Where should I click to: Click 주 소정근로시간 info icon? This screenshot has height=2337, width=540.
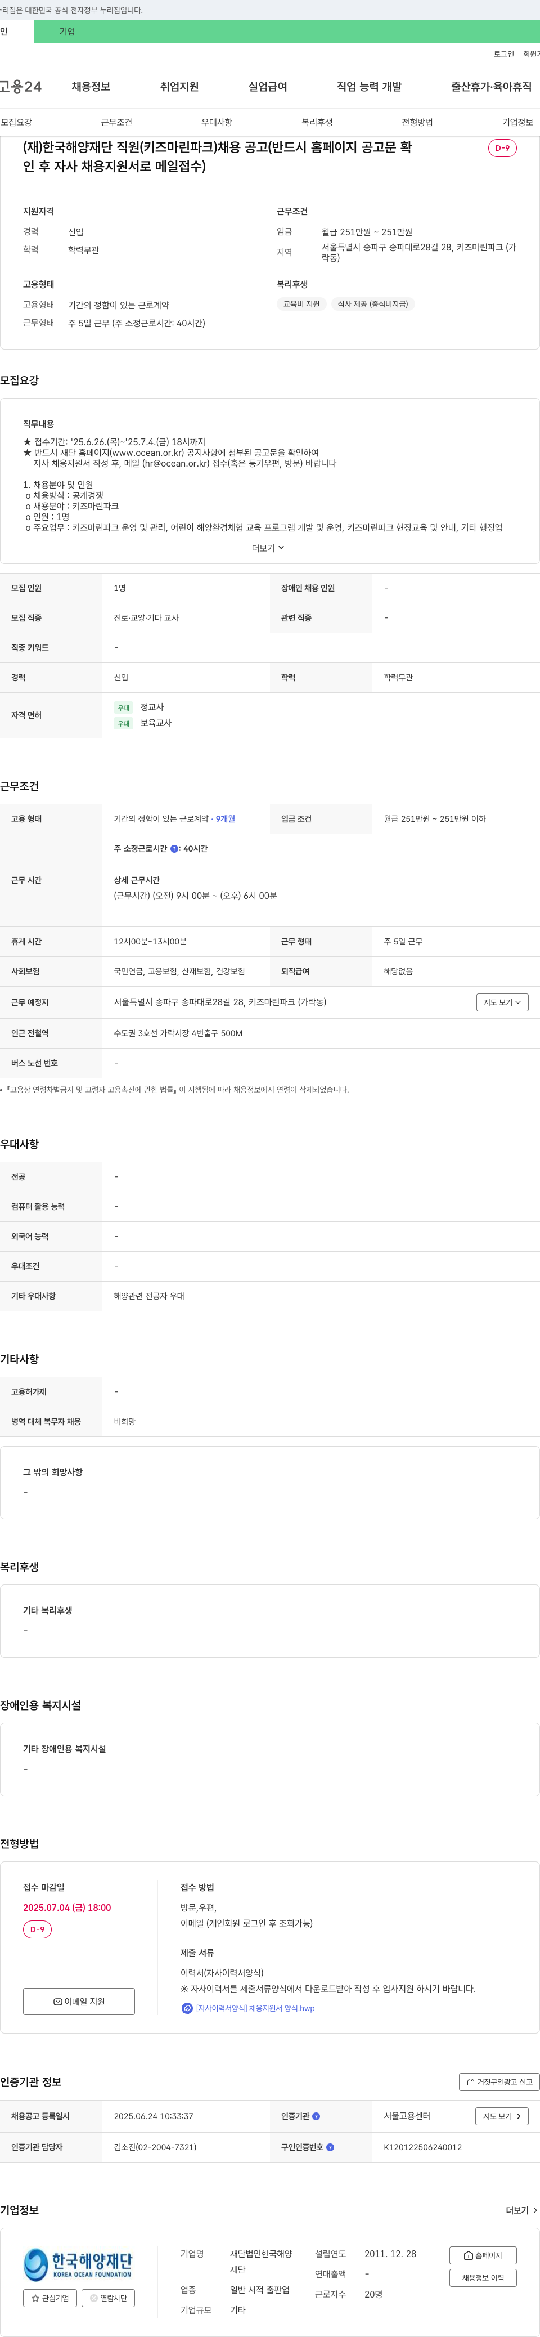pos(174,849)
